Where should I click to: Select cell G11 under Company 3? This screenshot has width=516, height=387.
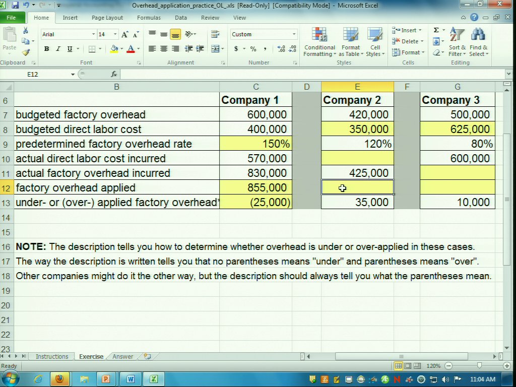457,173
